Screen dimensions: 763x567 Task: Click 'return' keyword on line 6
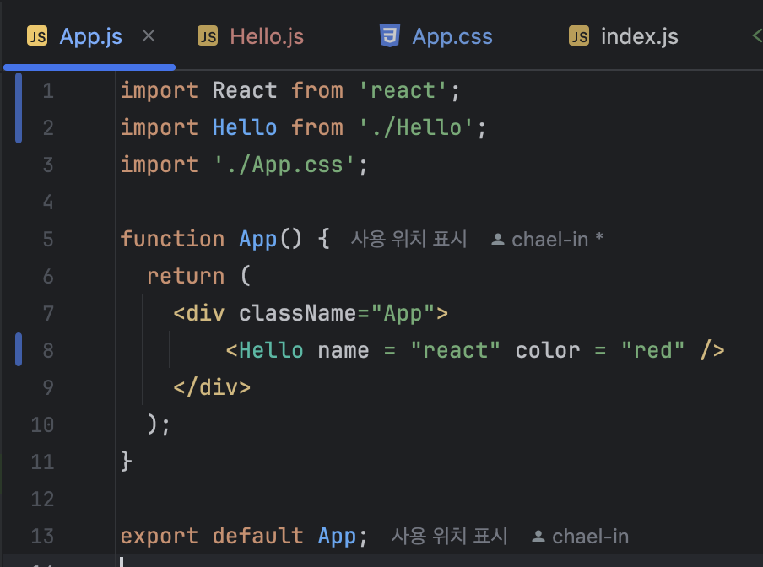pos(186,276)
